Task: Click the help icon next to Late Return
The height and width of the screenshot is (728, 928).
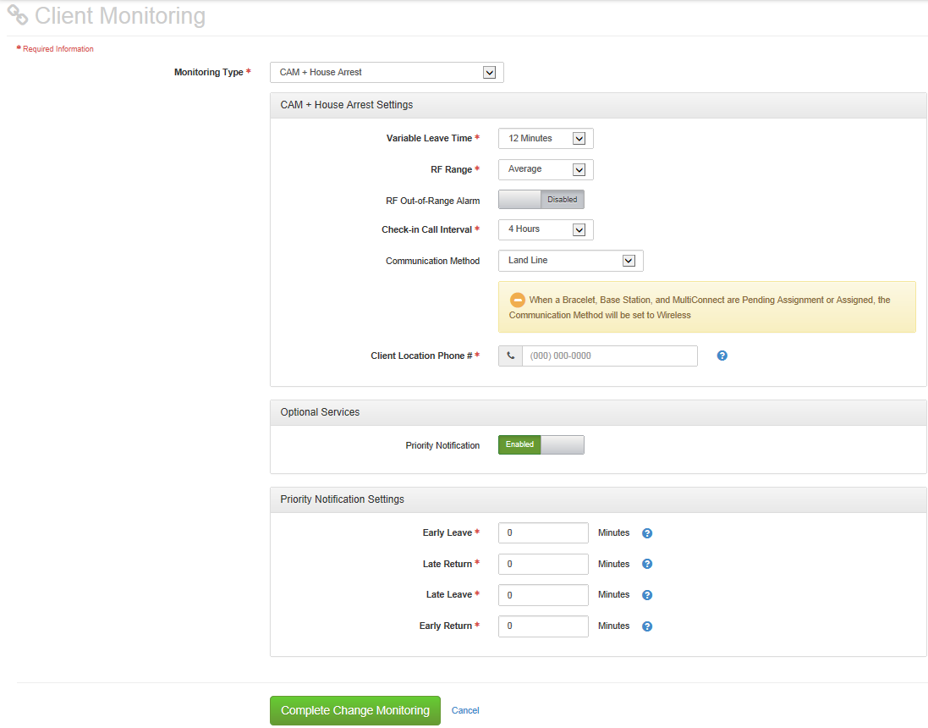Action: coord(647,564)
